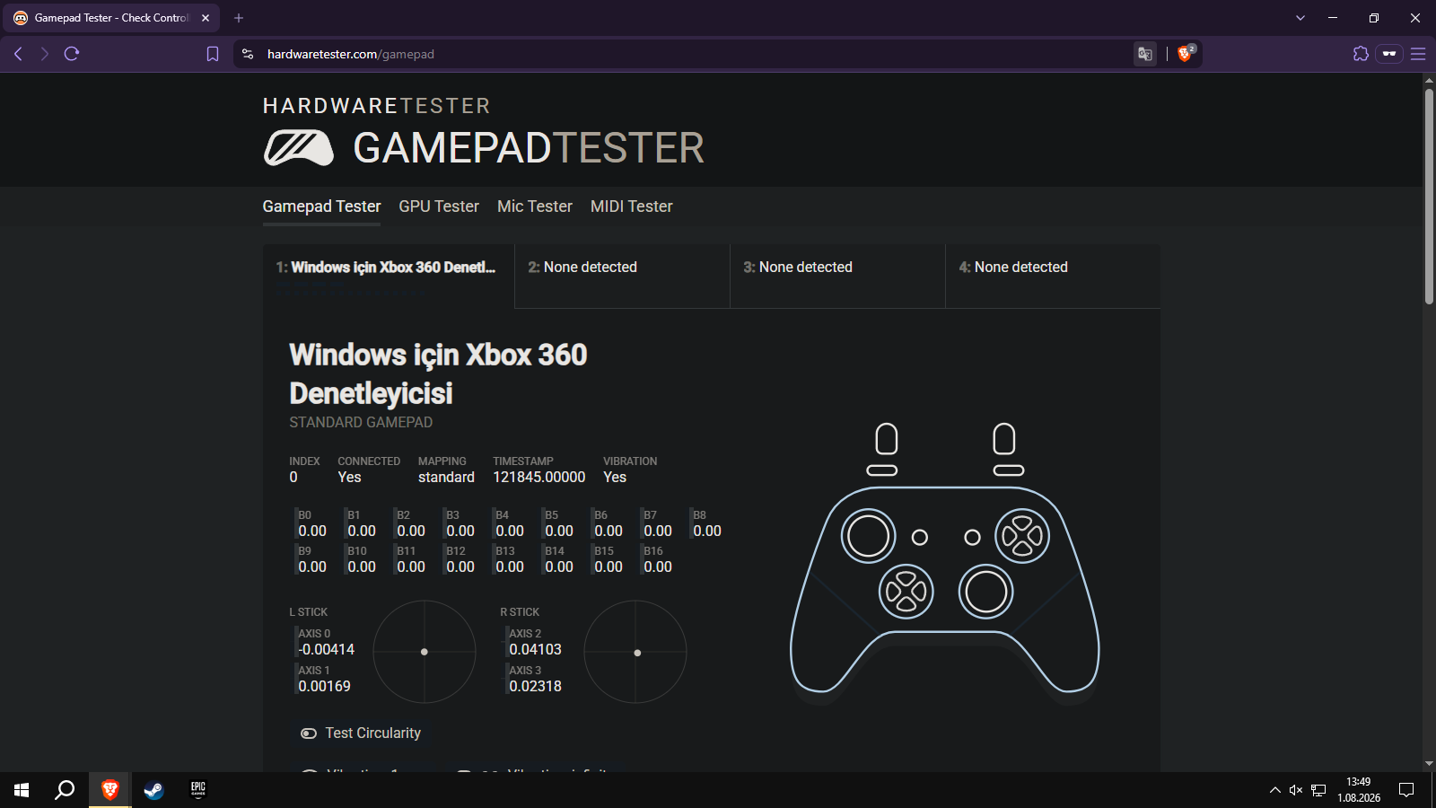Click the mapping value 'standard'
This screenshot has width=1436, height=808.
446,478
